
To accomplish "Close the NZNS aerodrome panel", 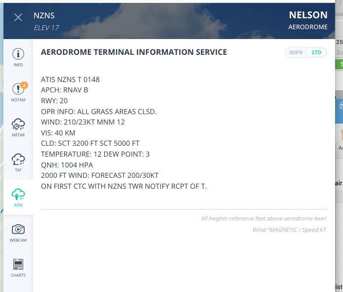I will click(x=18, y=17).
